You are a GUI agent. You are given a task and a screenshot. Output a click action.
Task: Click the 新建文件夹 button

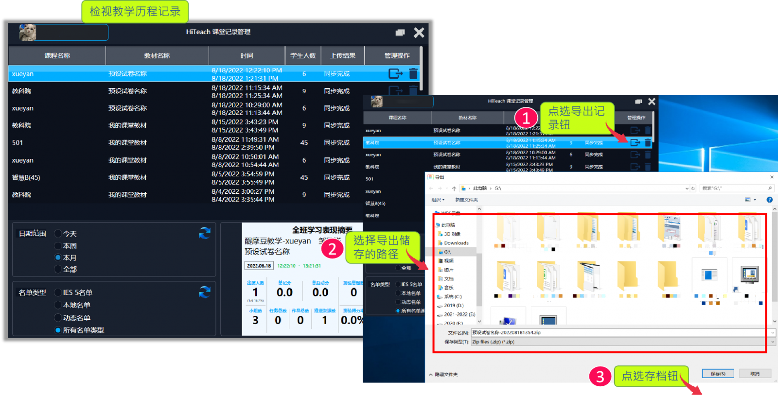click(466, 200)
